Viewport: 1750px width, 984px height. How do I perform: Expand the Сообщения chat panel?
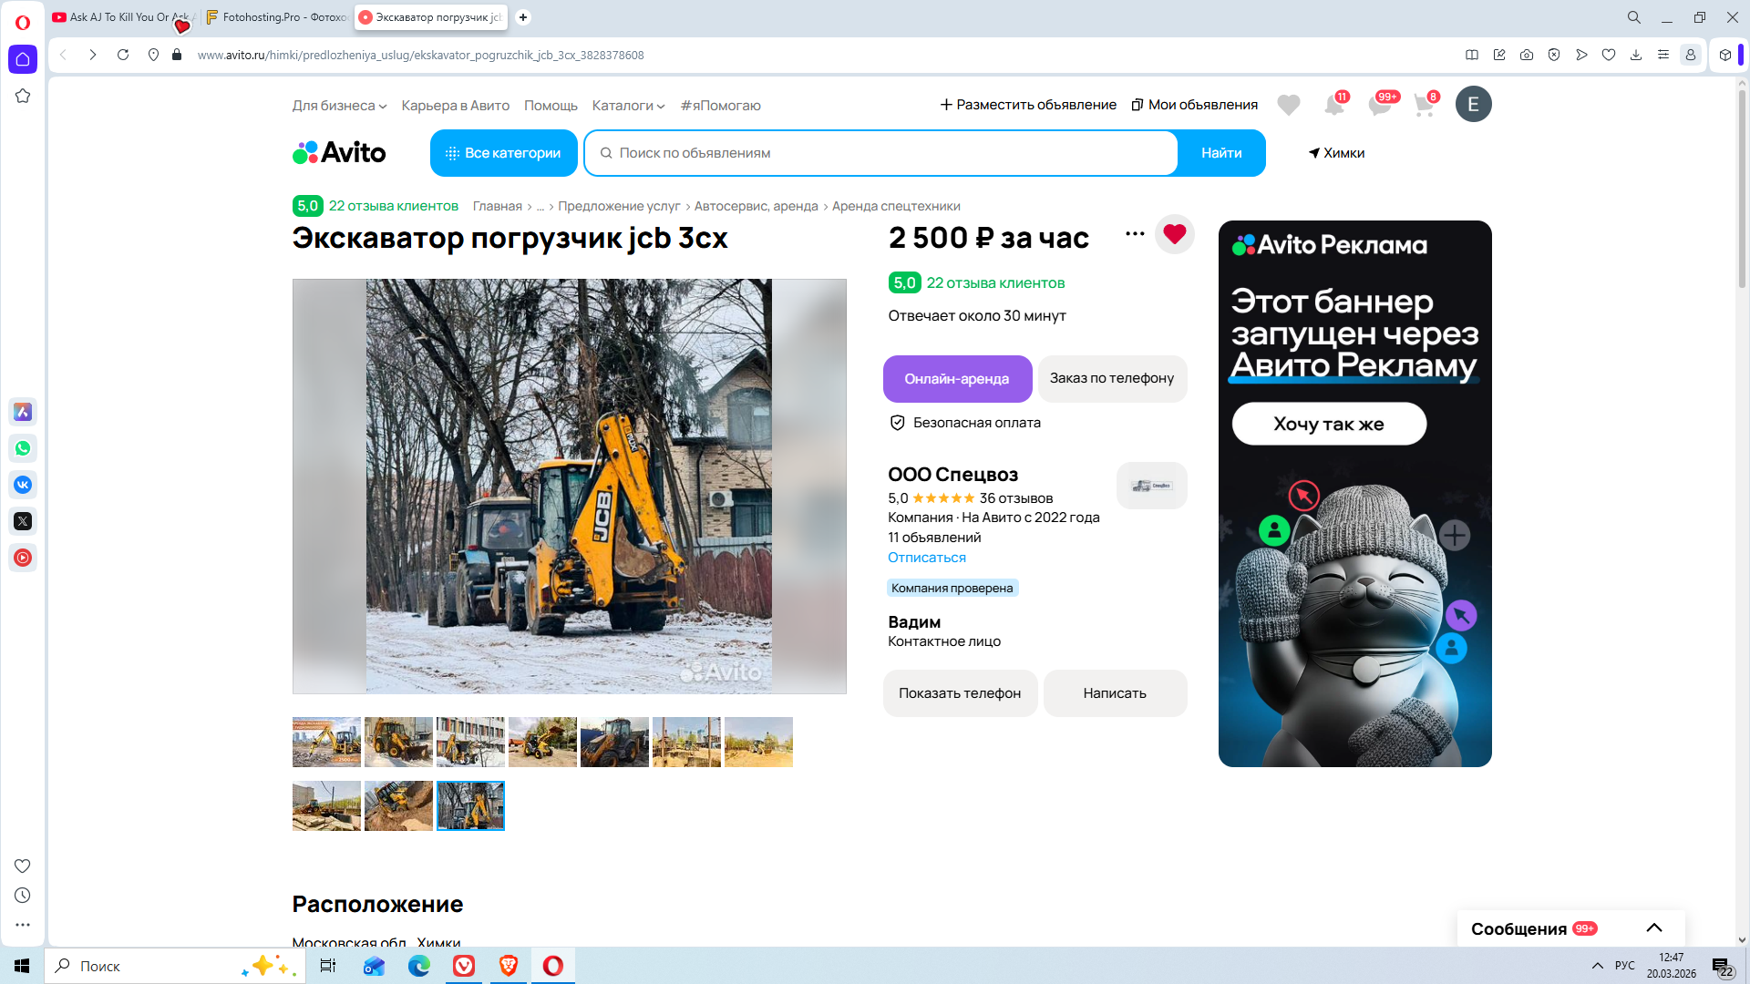click(1654, 928)
